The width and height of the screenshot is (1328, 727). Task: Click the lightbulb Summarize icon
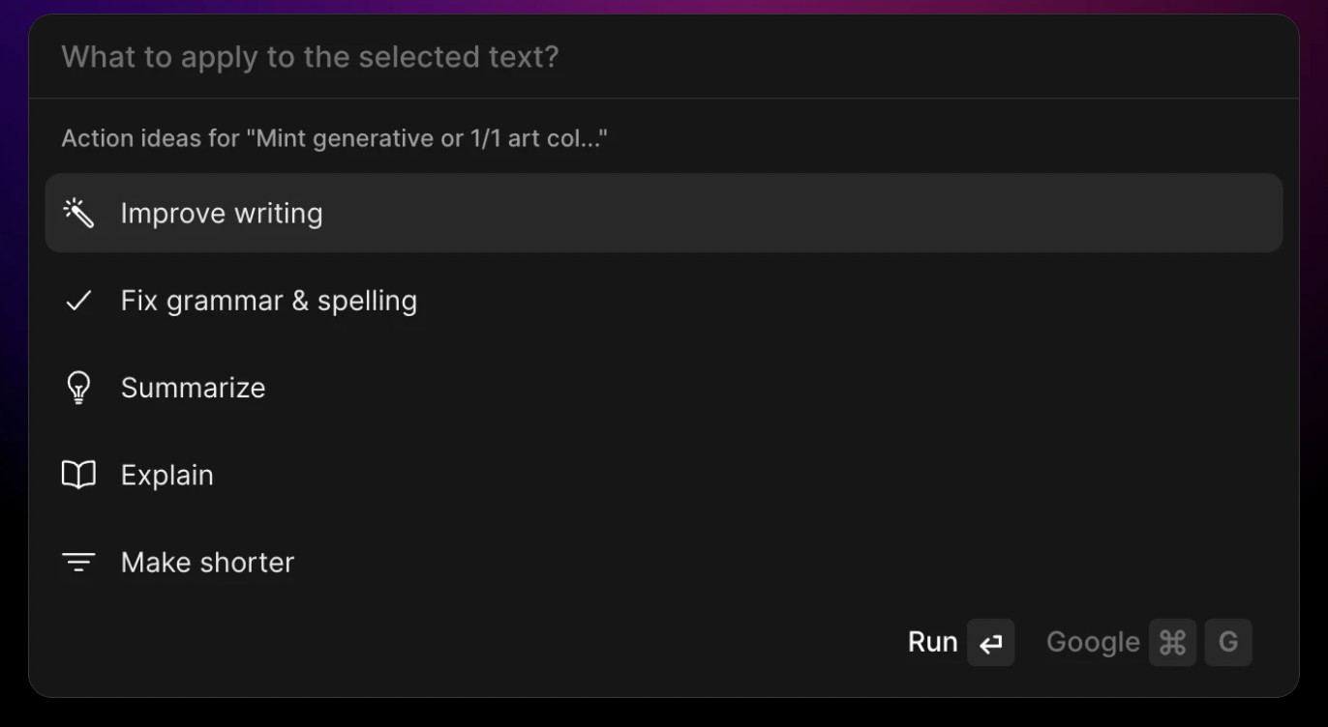[x=78, y=388]
